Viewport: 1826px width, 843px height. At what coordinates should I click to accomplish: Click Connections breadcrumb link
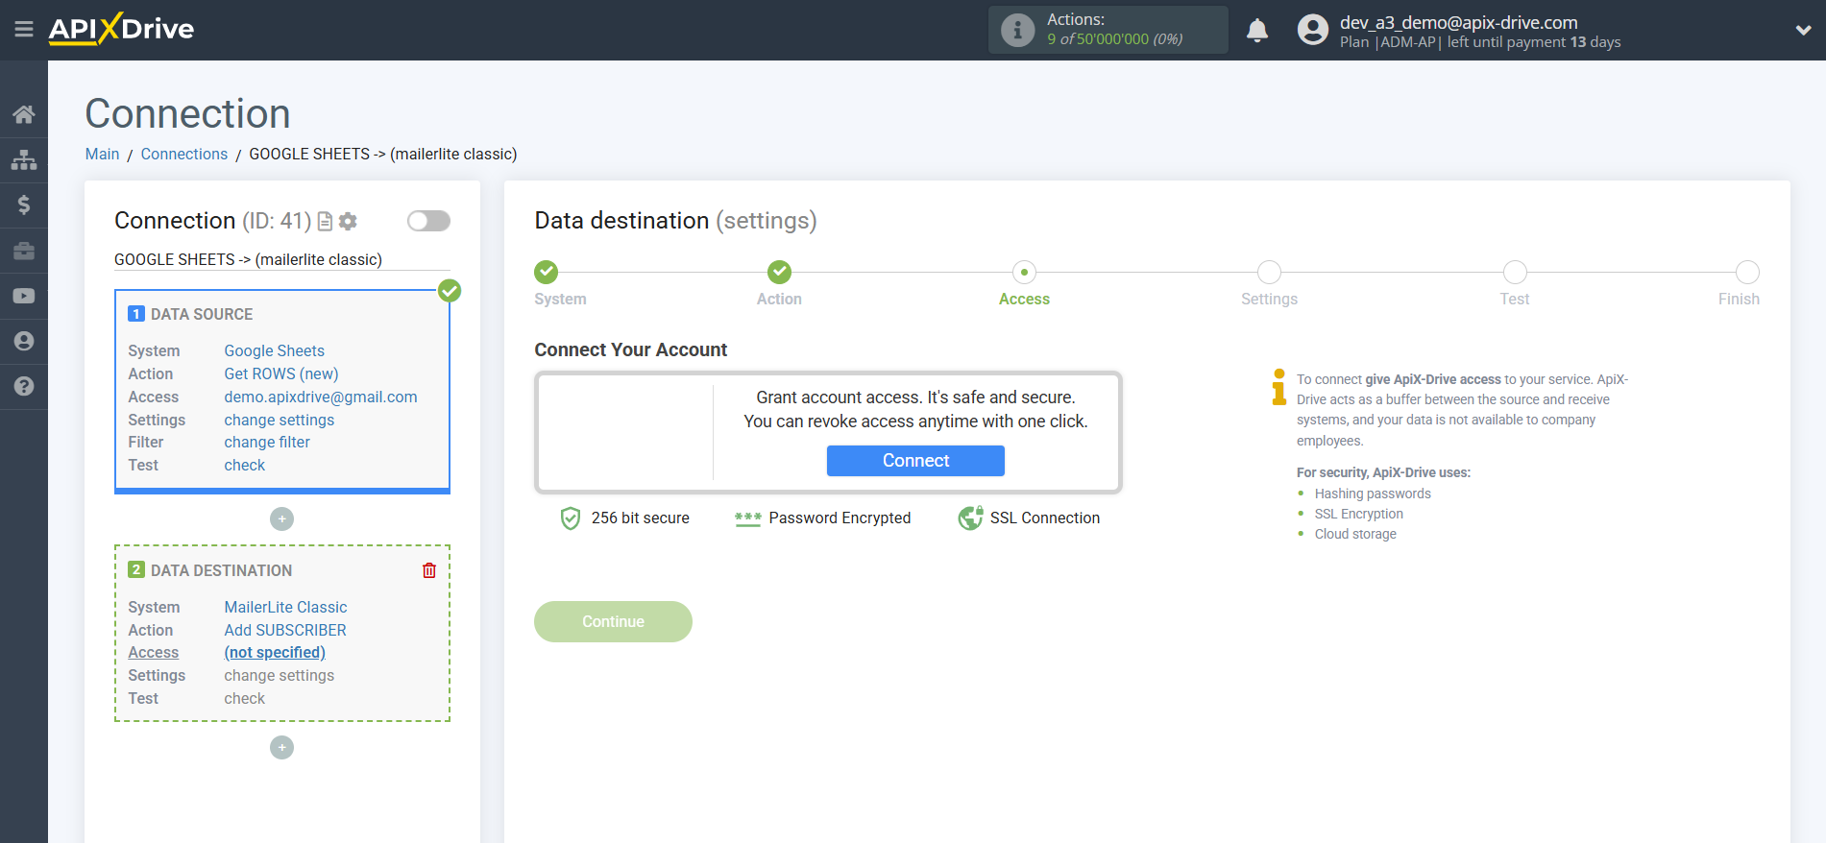click(184, 154)
